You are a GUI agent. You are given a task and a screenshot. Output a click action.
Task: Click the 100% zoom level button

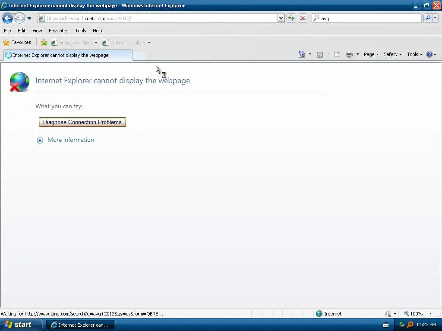tap(413, 314)
